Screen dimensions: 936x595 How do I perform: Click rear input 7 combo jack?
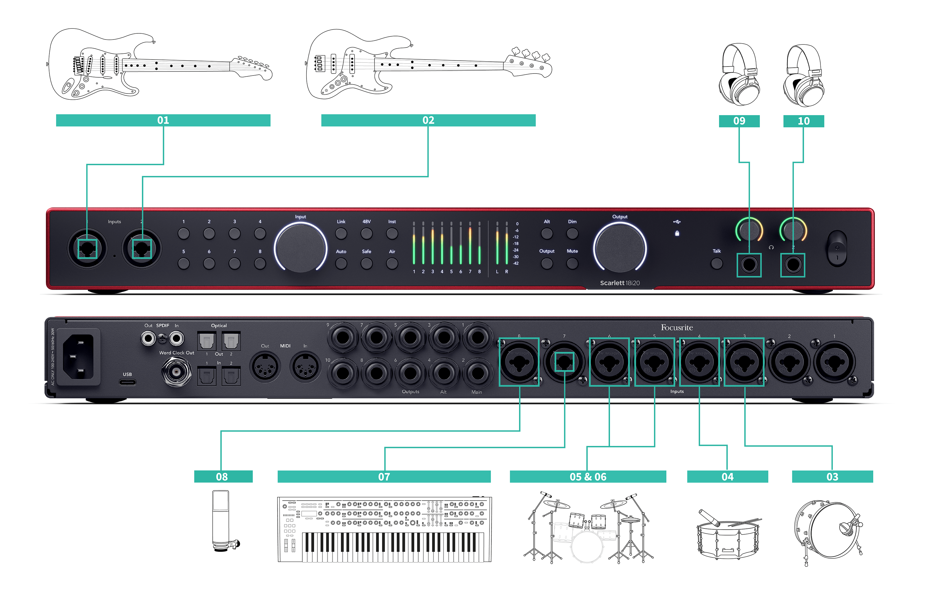point(564,362)
